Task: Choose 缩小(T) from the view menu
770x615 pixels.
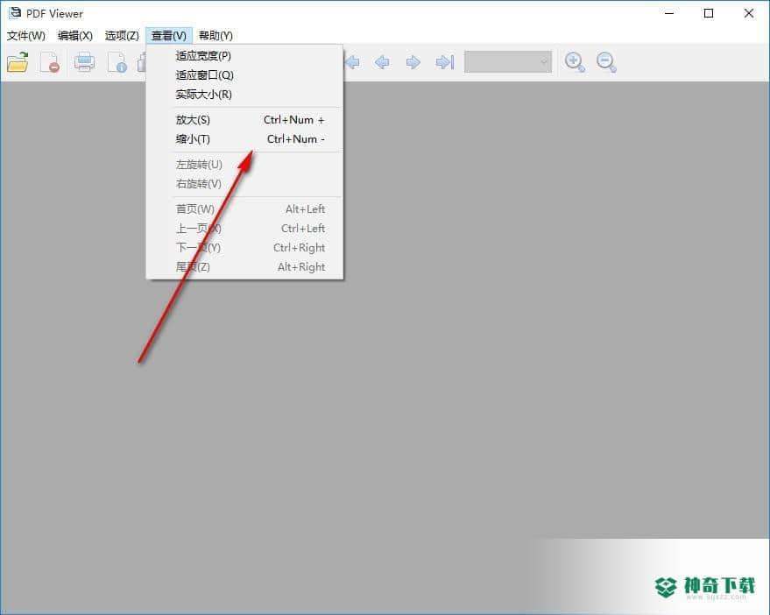Action: (244, 139)
